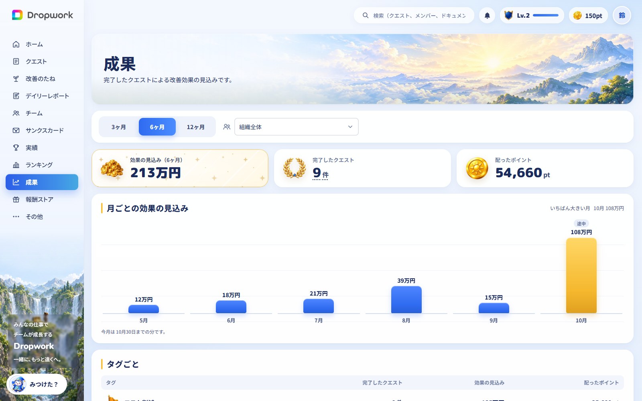Viewport: 642px width, 401px height.
Task: Click the その他 three-dots icon
Action: pos(16,217)
